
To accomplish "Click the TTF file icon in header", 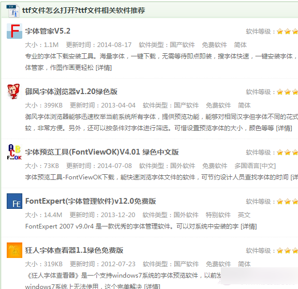I will [x=13, y=11].
